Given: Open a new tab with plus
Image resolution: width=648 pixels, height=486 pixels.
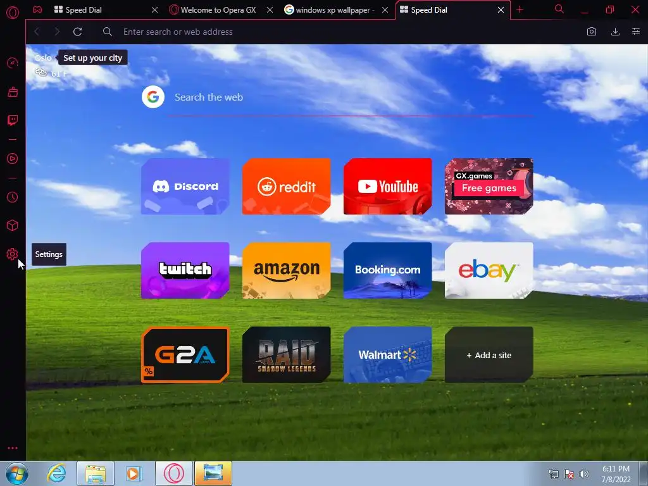Looking at the screenshot, I should (520, 9).
